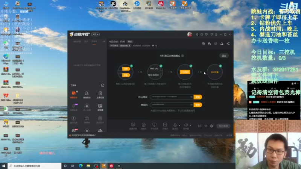Click inside the 推流码 field
301x169 pixels.
click(x=172, y=105)
